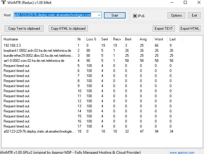Image resolution: width=204 pixels, height=154 pixels.
Task: Click Avrg value 47 in hop 18
Action: [142, 131]
